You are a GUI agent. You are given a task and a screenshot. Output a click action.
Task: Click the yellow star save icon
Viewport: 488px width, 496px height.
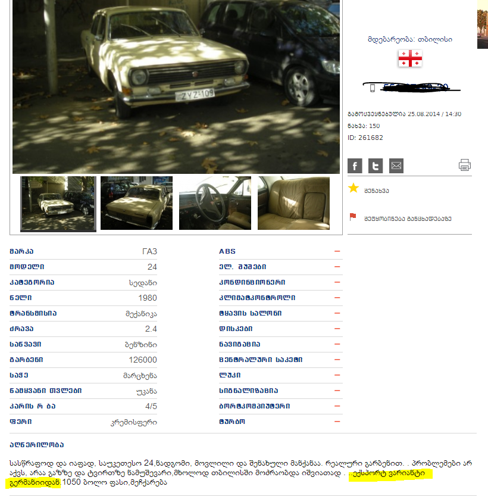point(354,188)
